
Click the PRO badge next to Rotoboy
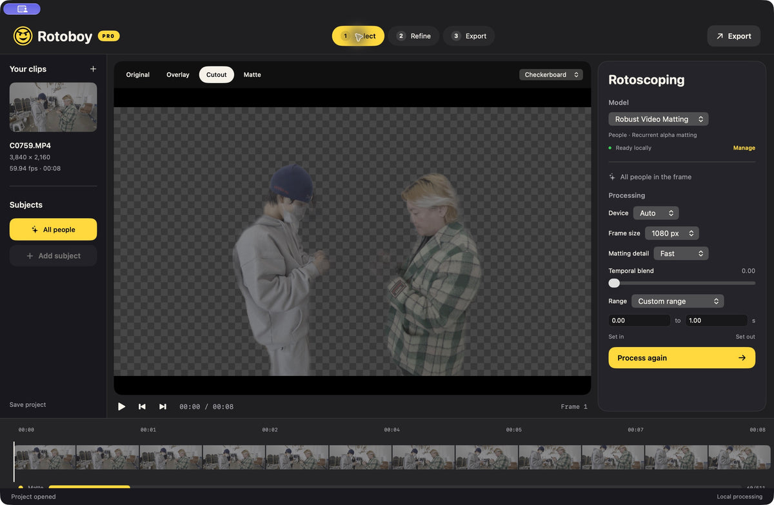(x=108, y=36)
